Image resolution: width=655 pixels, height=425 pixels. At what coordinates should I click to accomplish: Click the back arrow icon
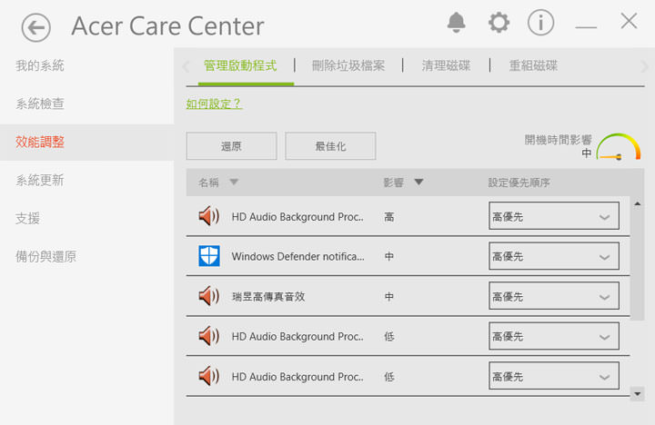(36, 27)
